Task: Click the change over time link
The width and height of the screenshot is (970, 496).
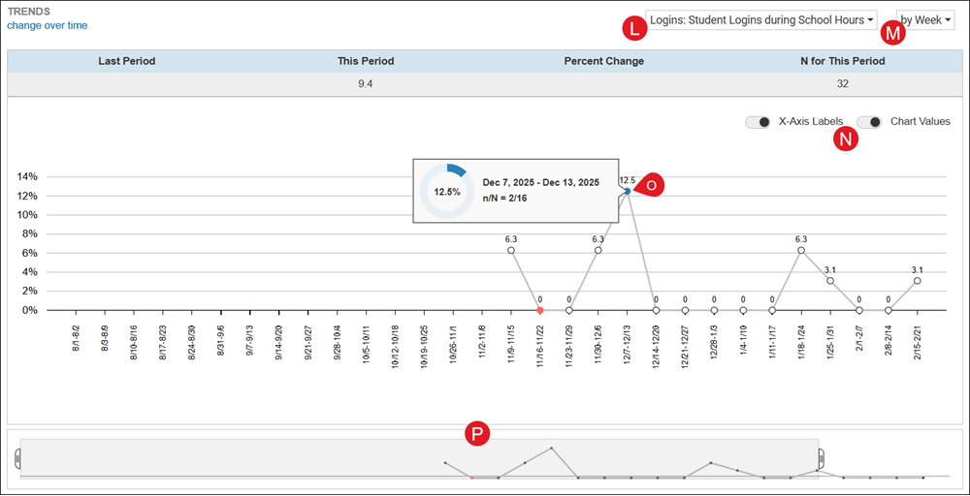Action: click(x=47, y=25)
